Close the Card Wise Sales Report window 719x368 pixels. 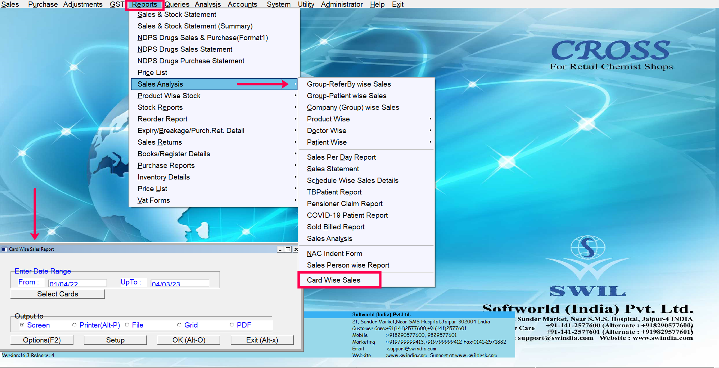coord(296,249)
